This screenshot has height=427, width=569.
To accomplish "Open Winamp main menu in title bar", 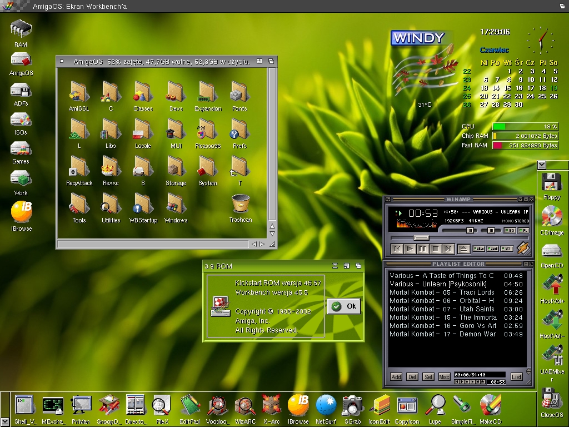I will coord(387,200).
